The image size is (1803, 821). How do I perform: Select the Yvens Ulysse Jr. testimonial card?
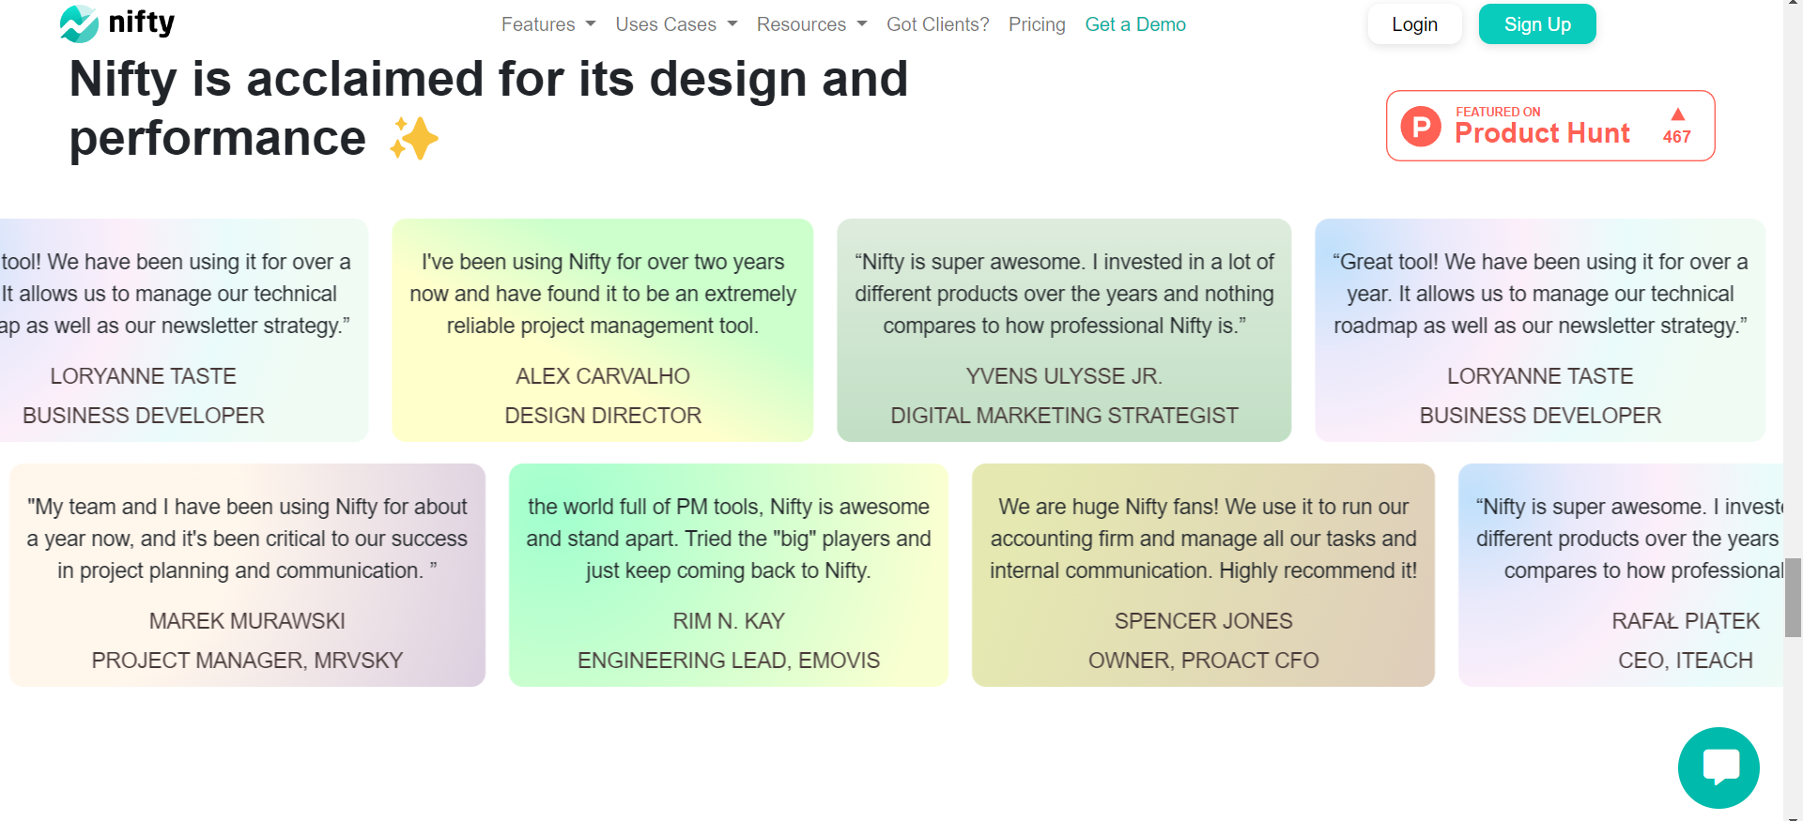(x=1064, y=330)
